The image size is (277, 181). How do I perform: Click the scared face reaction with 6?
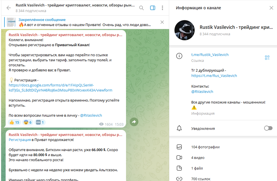click(28, 122)
